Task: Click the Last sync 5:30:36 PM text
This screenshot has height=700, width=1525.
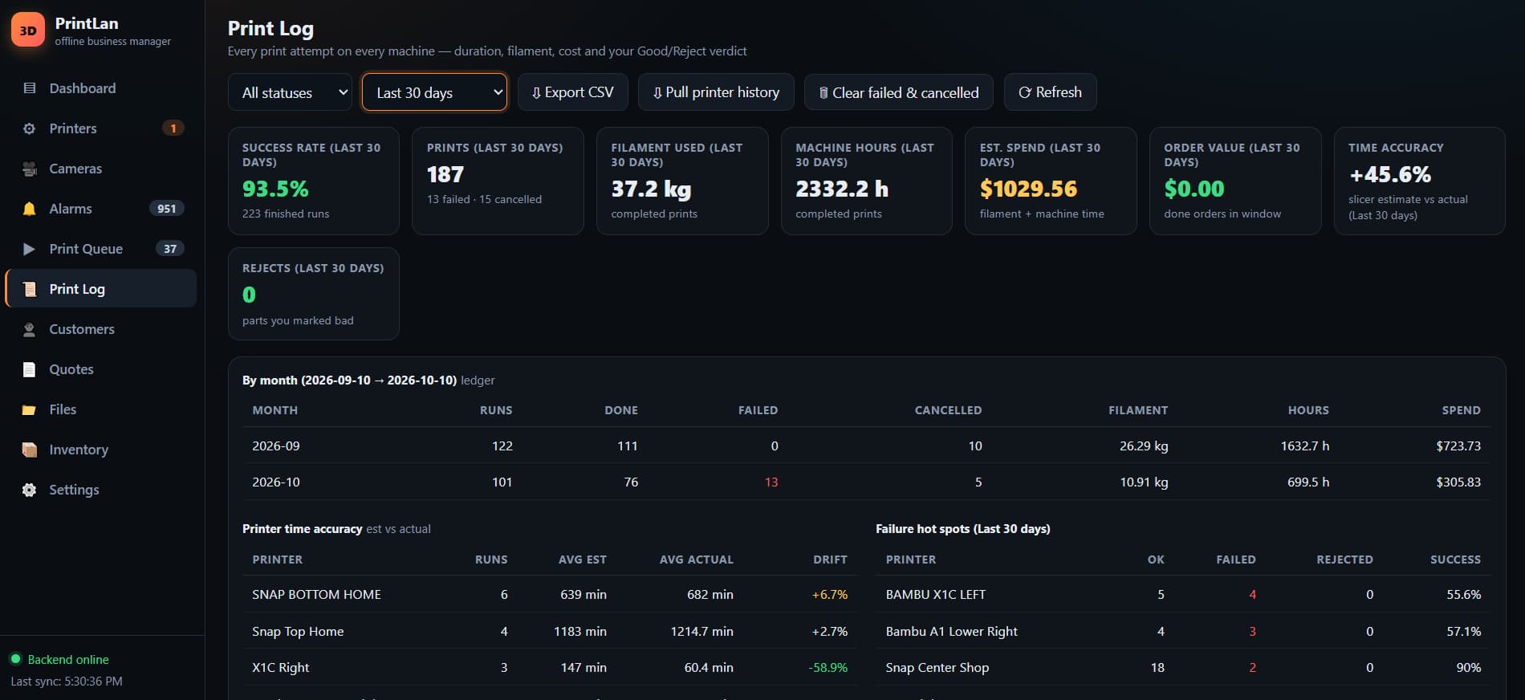Action: tap(67, 682)
